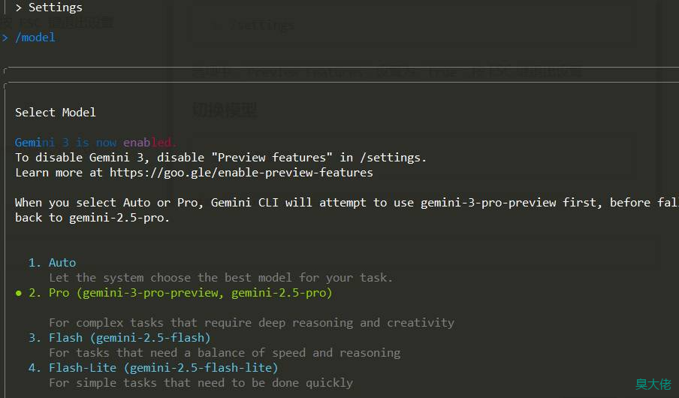Click the "Gemini 3 is now enabled." banner
Screen dimensions: 679x398
[x=96, y=143]
